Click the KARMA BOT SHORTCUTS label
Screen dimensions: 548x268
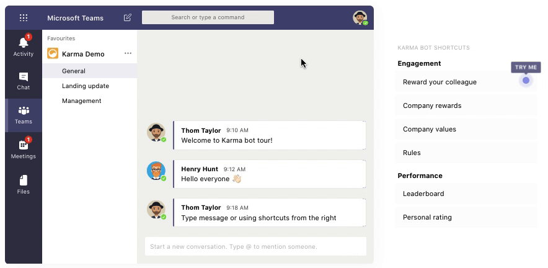click(434, 48)
